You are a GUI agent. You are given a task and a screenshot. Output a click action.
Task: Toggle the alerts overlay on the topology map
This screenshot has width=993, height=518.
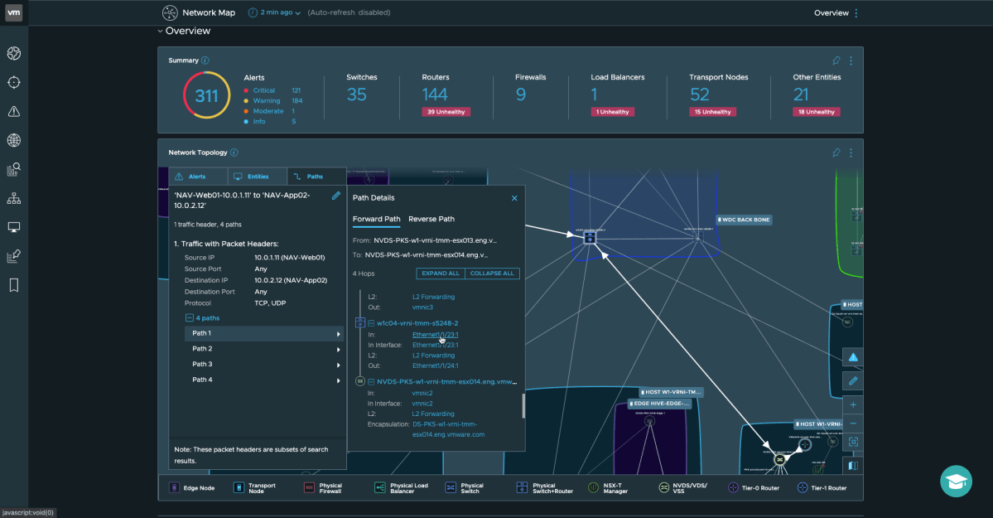pos(854,356)
